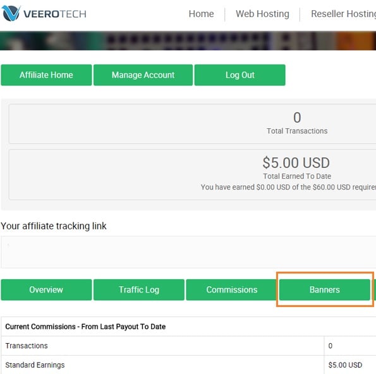Open Reseller Hosting menu item
Viewport: 376px width, 374px height.
tap(343, 14)
